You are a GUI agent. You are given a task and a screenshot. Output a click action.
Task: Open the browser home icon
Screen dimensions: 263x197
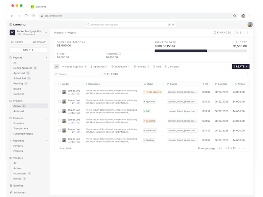[x=33, y=16]
